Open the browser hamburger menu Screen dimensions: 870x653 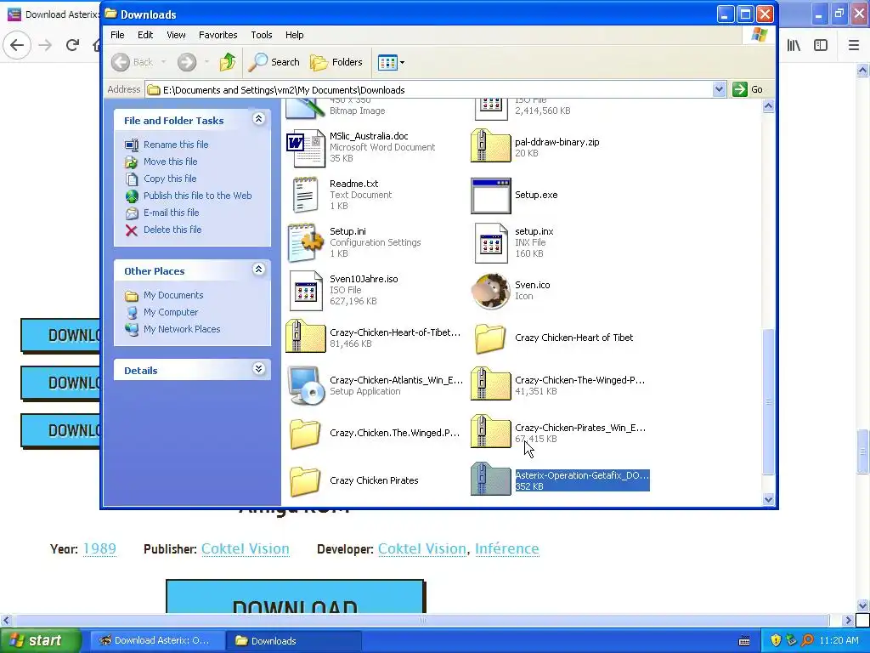click(854, 45)
